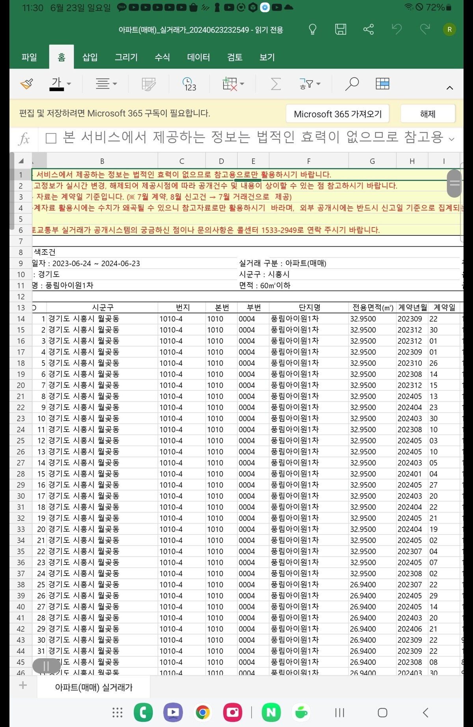Tap the lightbulb Tell Me icon
Image resolution: width=473 pixels, height=727 pixels.
(x=313, y=30)
